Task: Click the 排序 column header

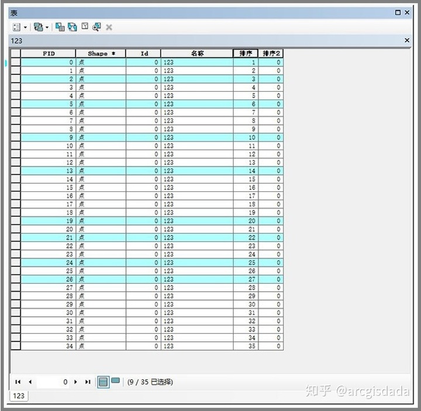Action: click(246, 53)
